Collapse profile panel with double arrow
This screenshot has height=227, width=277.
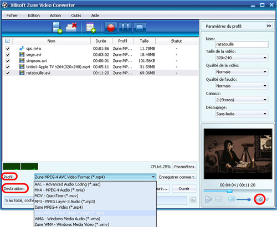269,26
